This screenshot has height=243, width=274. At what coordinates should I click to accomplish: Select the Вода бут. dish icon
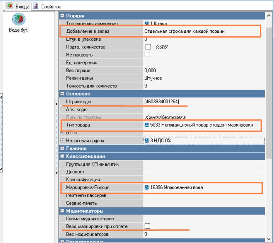click(x=19, y=20)
